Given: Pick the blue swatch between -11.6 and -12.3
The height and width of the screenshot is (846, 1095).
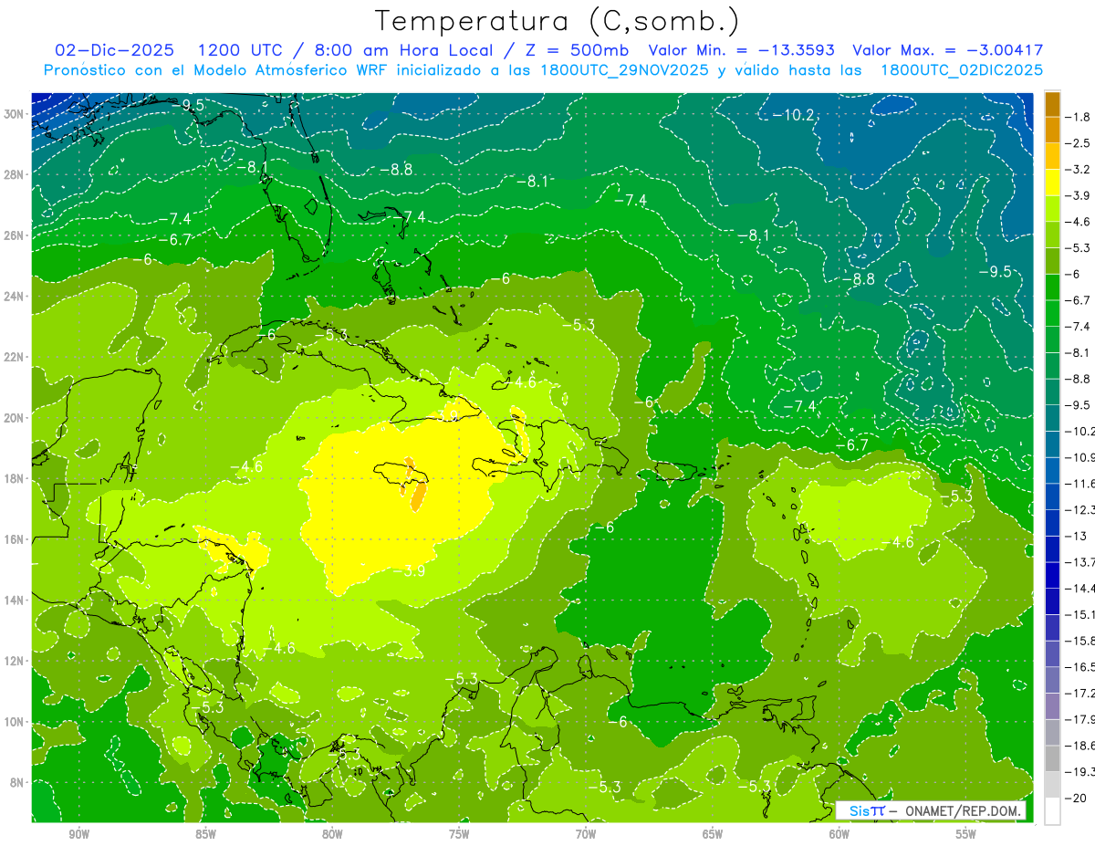Looking at the screenshot, I should [x=1052, y=496].
